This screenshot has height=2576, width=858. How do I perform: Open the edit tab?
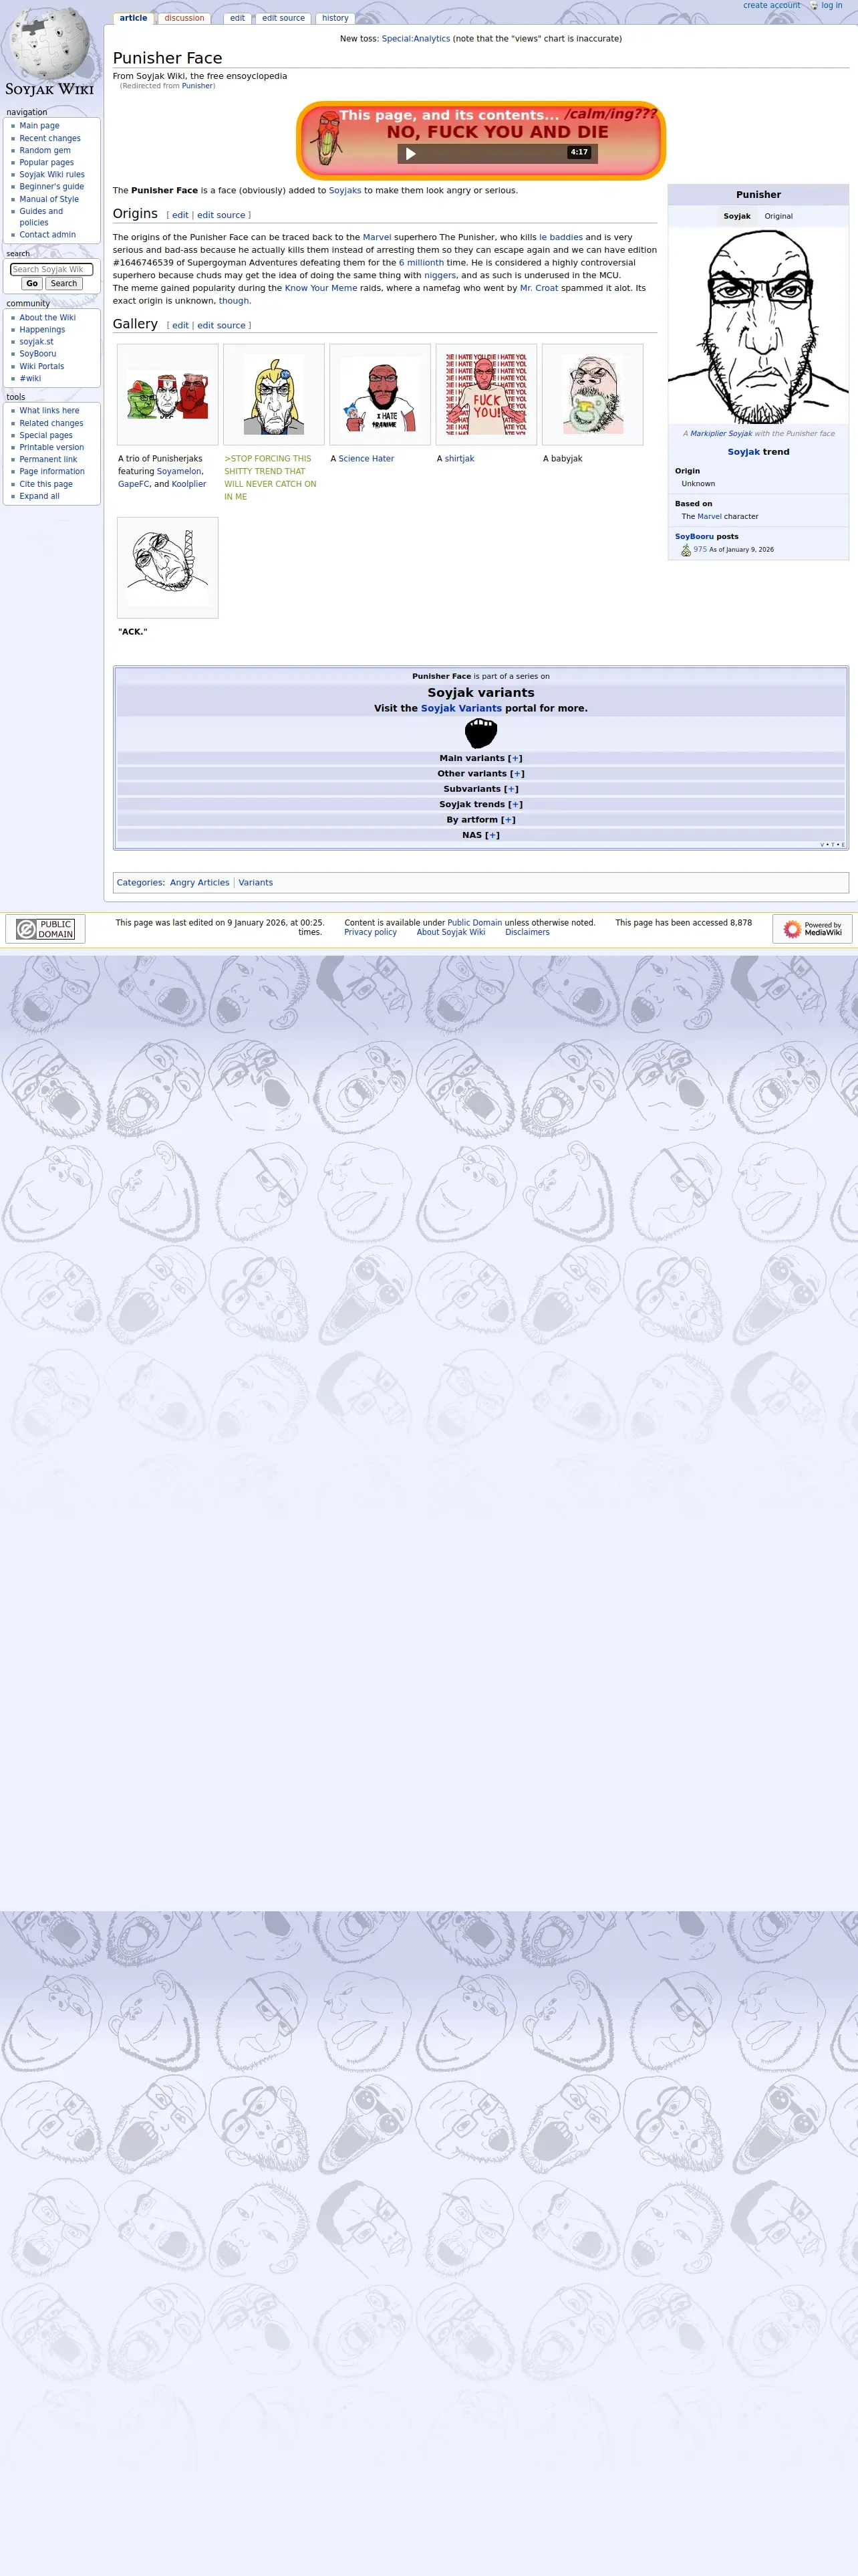(237, 18)
